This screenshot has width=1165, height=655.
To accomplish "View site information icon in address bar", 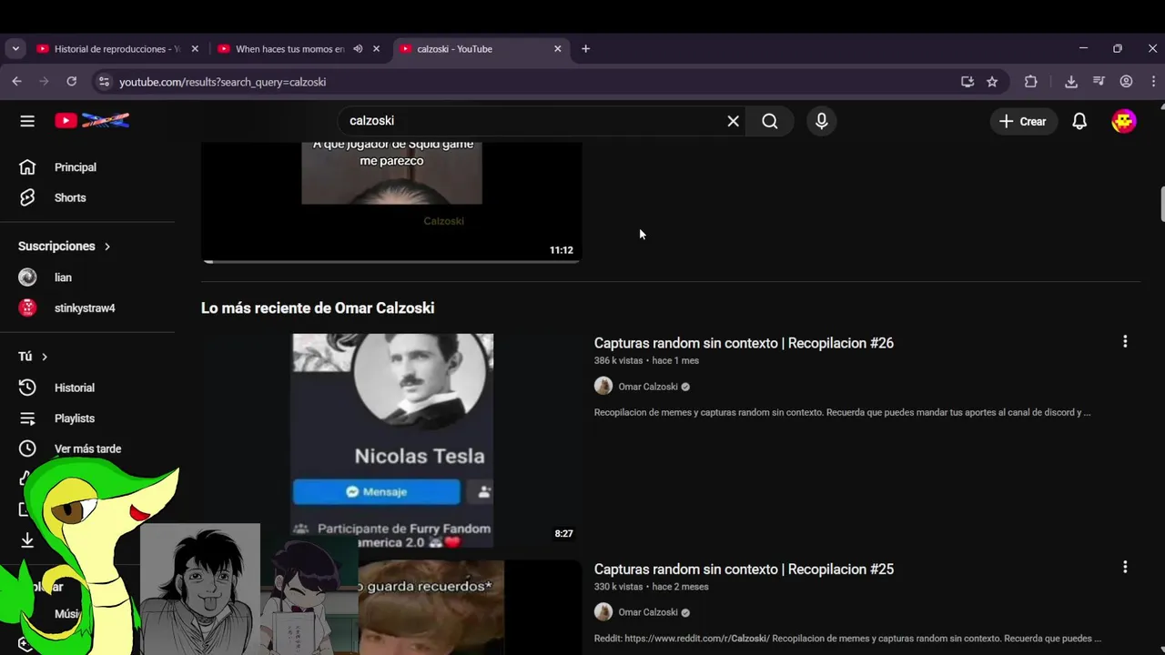I will pos(103,82).
